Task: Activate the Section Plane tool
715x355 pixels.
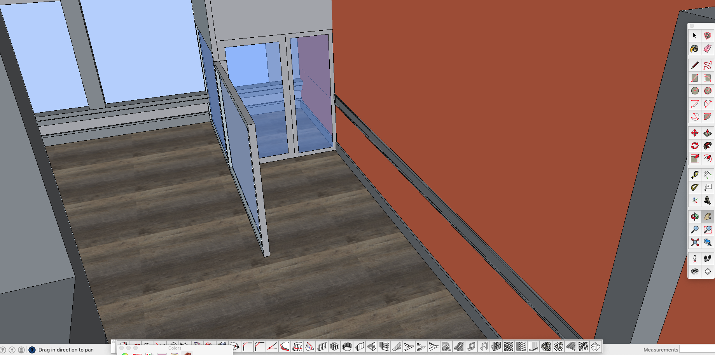Action: (x=708, y=271)
